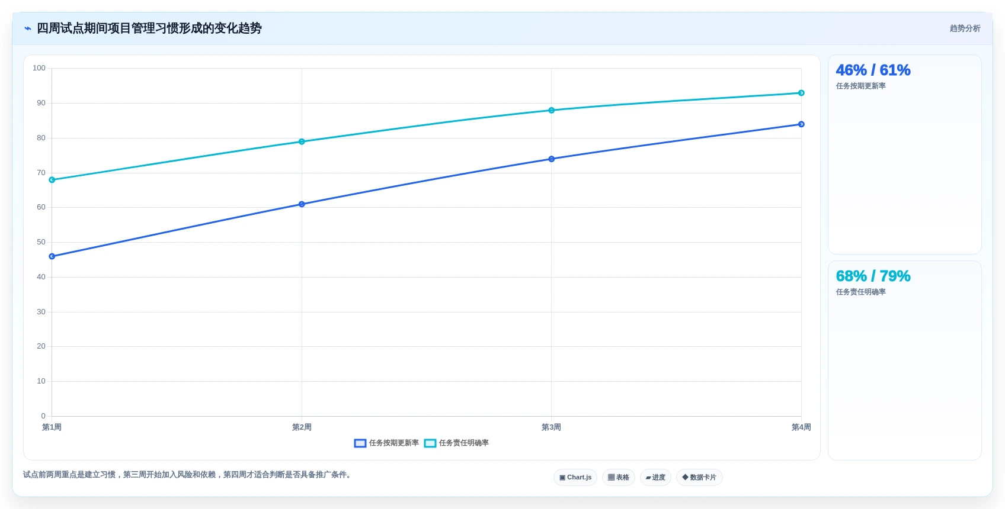Click the blue data point at 第2周 (61)
Image resolution: width=1005 pixels, height=509 pixels.
click(302, 204)
